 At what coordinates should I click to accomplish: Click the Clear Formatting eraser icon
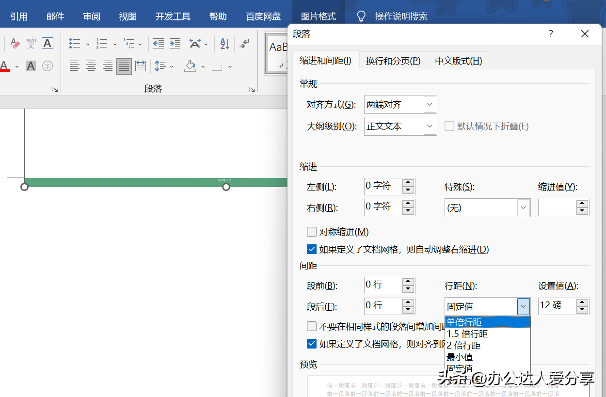click(x=16, y=44)
